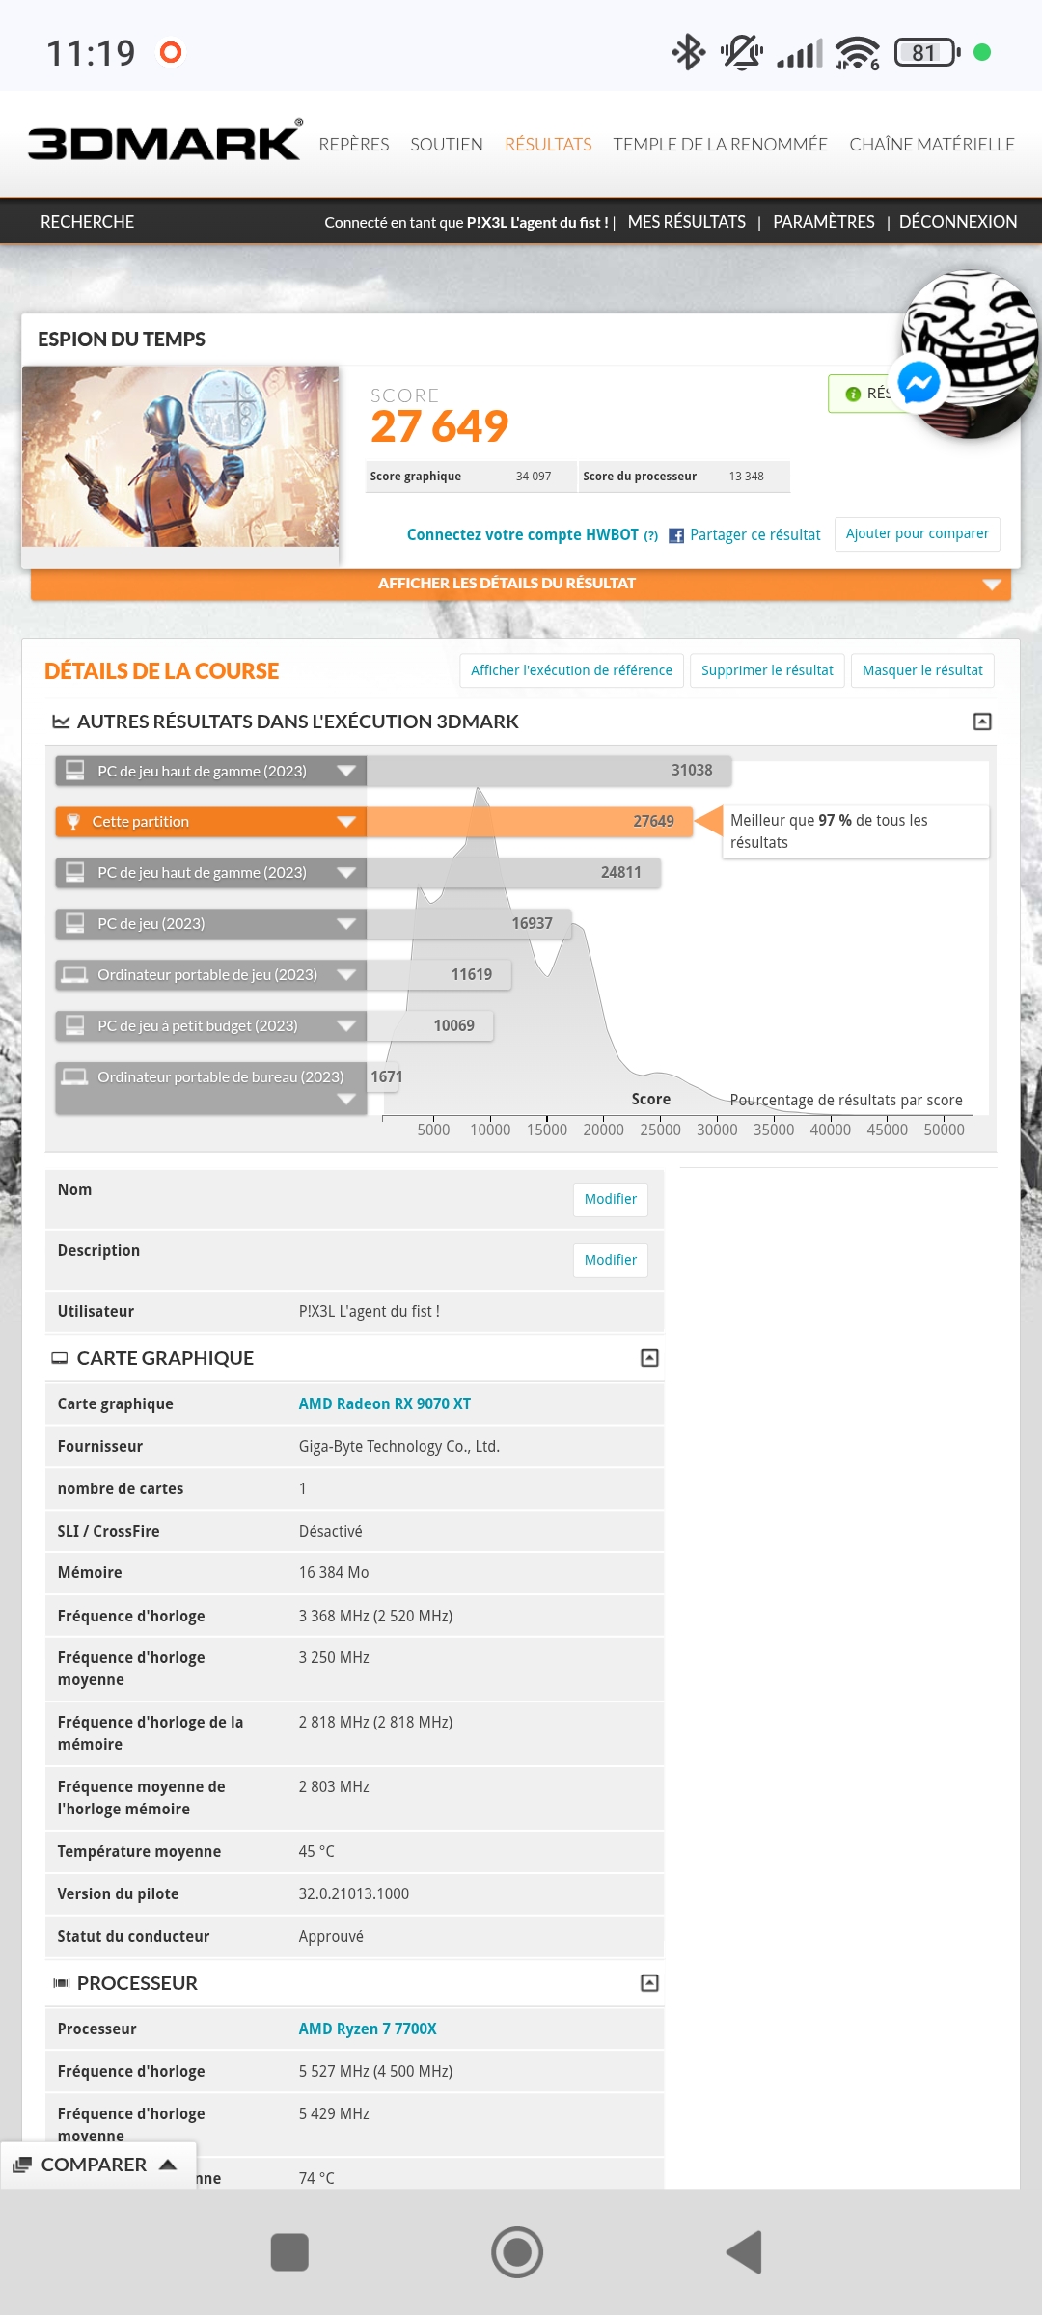Collapse the Processeur section

pyautogui.click(x=650, y=1983)
